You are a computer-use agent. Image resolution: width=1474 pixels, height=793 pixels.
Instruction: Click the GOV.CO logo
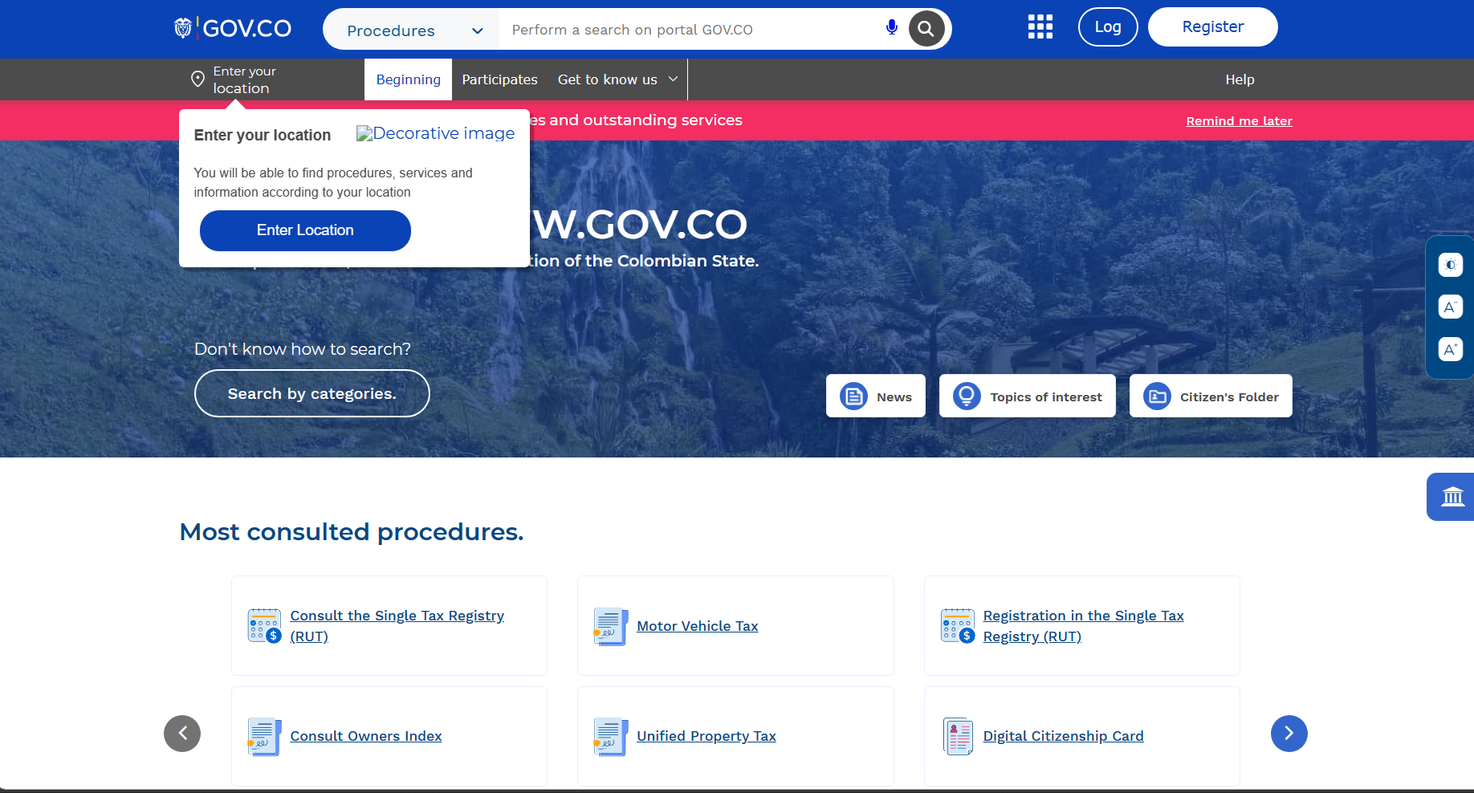click(233, 28)
